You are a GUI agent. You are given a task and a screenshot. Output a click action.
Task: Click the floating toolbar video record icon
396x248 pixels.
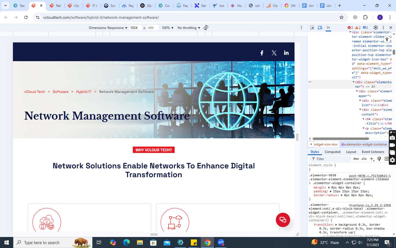tap(392, 145)
